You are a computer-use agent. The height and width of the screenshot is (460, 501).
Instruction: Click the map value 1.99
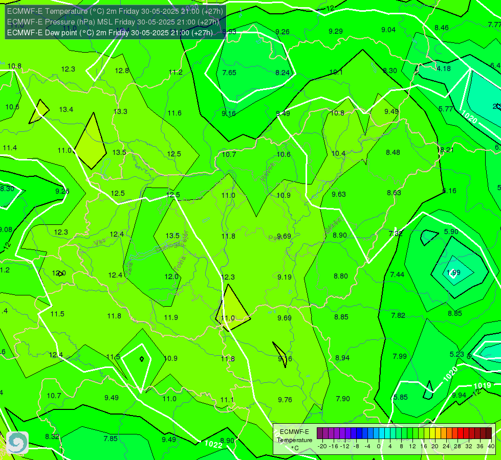click(453, 272)
